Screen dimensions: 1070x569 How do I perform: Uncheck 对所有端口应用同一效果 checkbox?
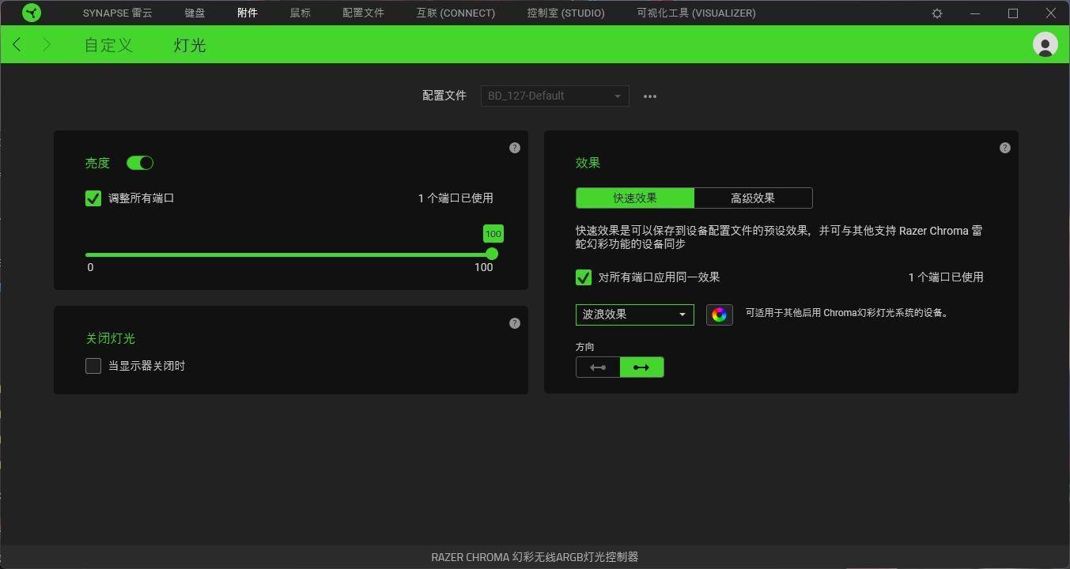584,277
